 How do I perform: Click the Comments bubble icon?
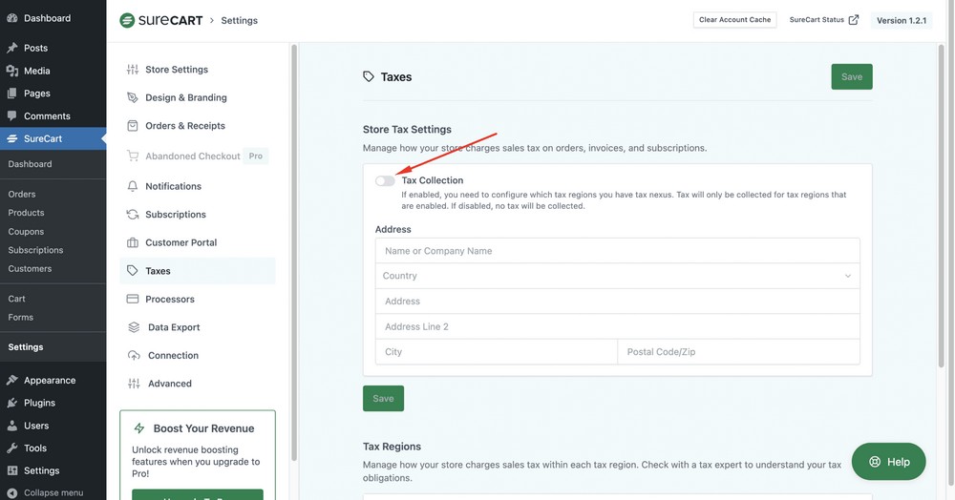[11, 115]
